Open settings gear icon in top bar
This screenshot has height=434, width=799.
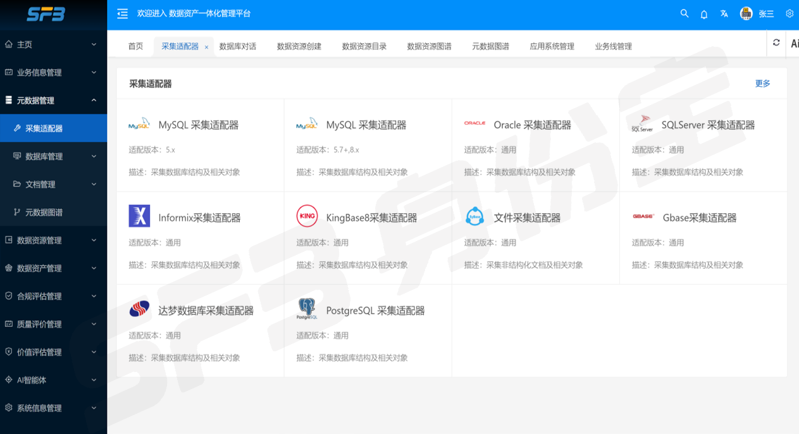(x=790, y=13)
